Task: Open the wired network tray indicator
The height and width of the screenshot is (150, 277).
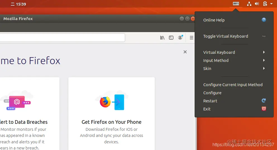Action: coord(249,4)
